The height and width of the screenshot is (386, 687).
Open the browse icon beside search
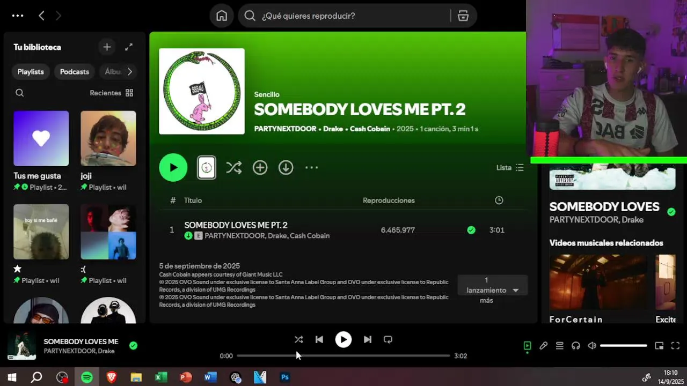[x=463, y=16]
